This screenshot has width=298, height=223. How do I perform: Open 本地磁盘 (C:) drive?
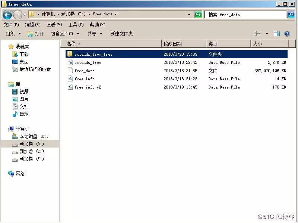coord(34,136)
